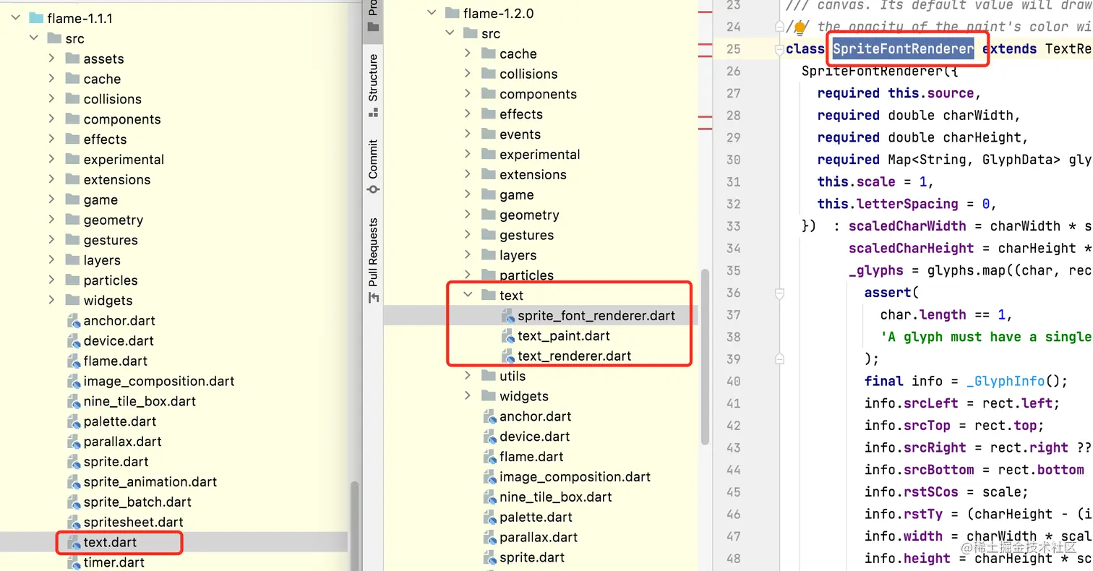This screenshot has width=1093, height=571.
Task: Click the highlighted SpriteFontRenderer class name
Action: pyautogui.click(x=903, y=49)
